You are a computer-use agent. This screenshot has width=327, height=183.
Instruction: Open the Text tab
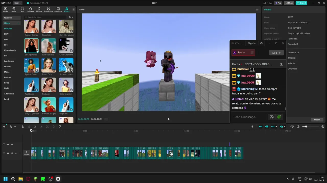(x=22, y=10)
